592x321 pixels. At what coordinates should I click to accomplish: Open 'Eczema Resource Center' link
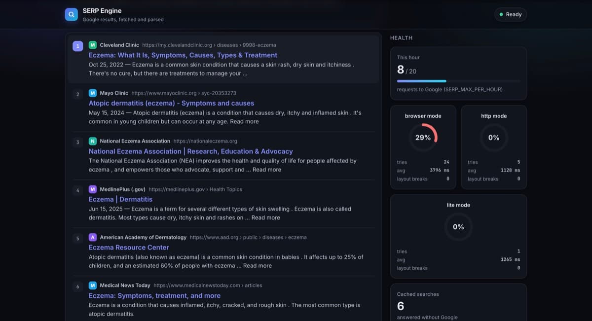[x=129, y=248]
